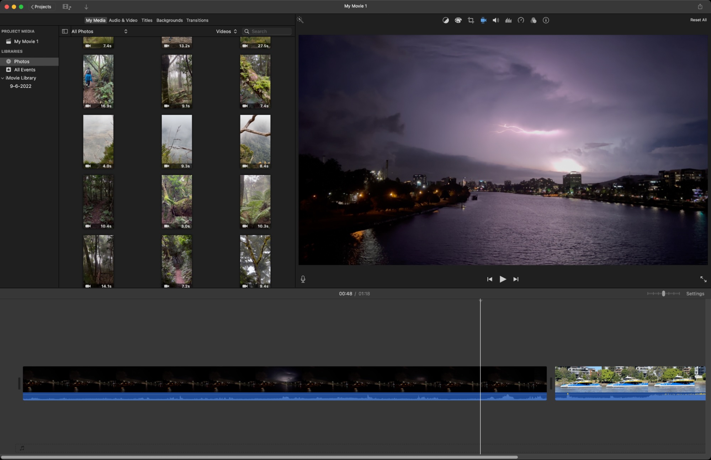
Task: Toggle the media browser view button
Action: tap(67, 7)
